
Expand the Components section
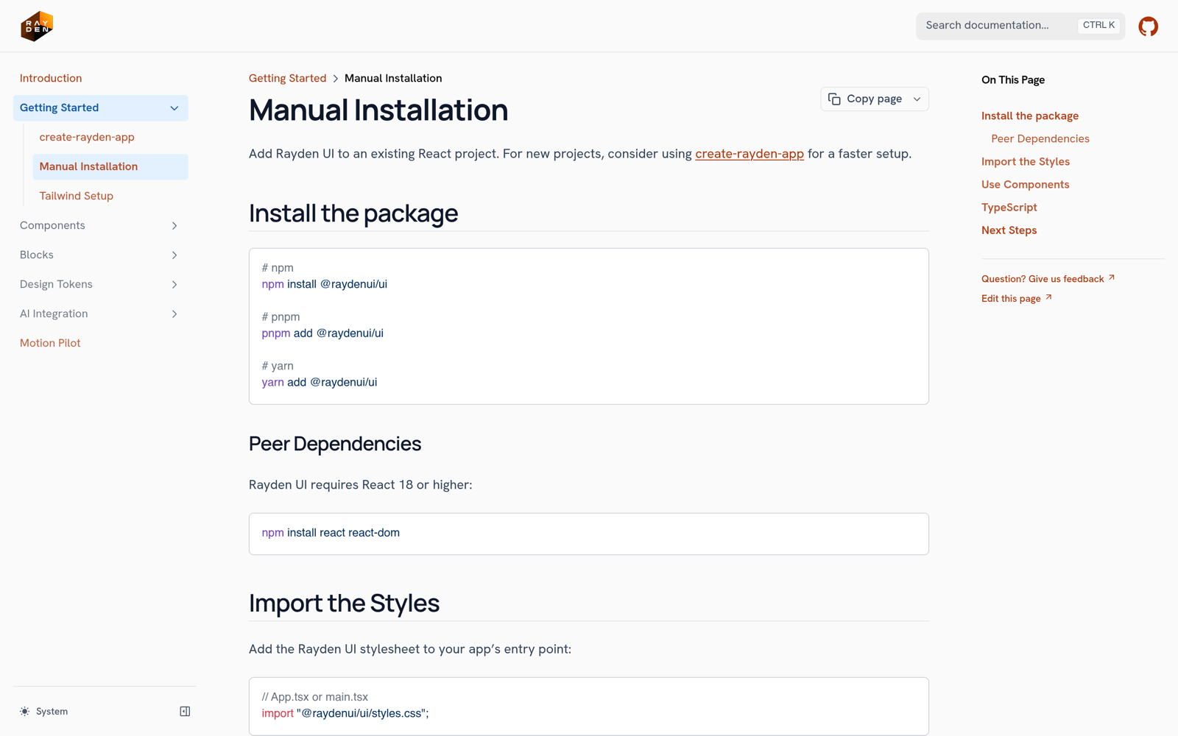tap(100, 225)
